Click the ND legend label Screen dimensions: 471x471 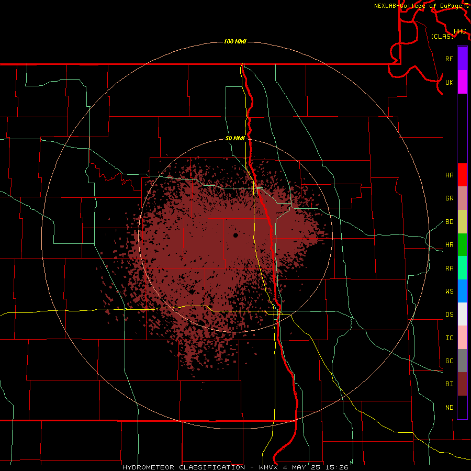449,408
